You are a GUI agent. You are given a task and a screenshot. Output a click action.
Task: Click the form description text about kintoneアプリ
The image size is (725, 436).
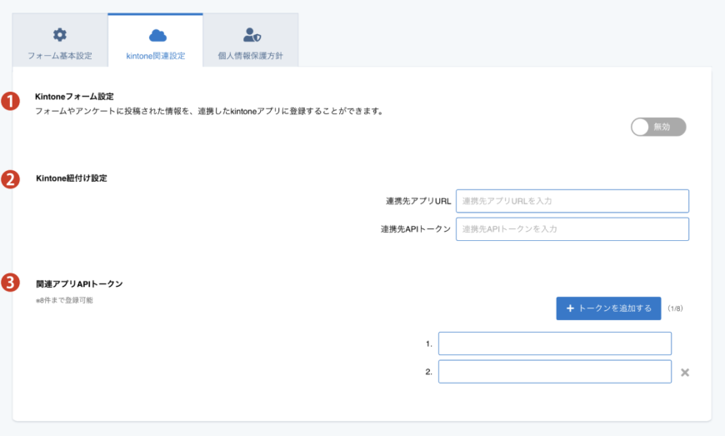point(209,111)
